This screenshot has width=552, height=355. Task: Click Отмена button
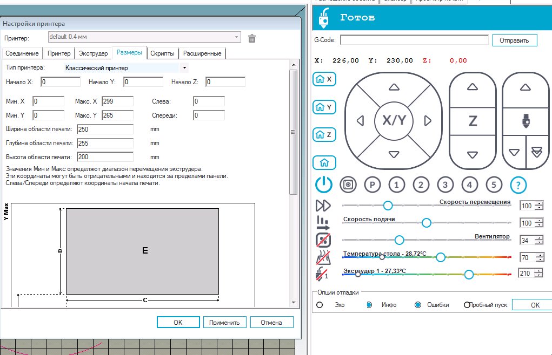[271, 322]
